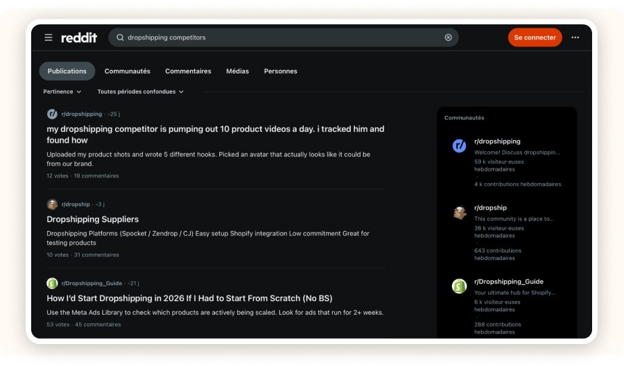Viewport: 624px width, 369px height.
Task: Open r/Dropshipping_Guide community icon in sidebar
Action: 459,286
